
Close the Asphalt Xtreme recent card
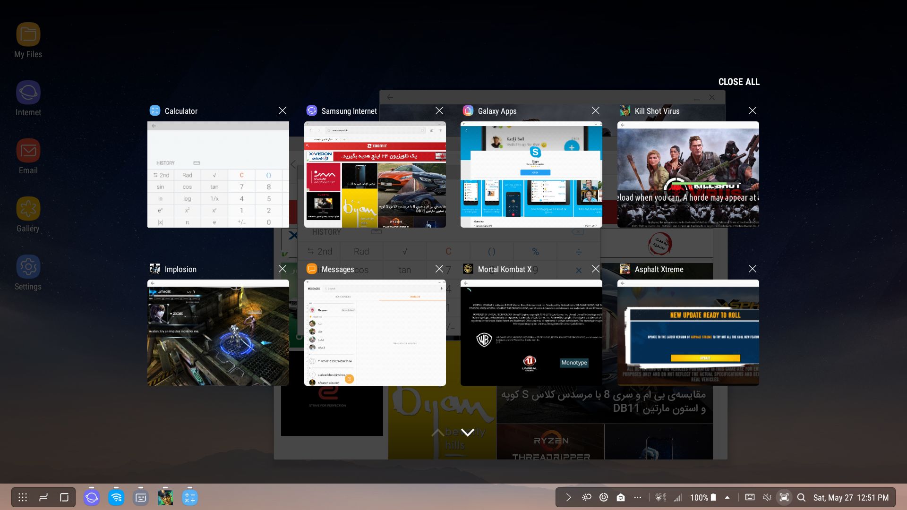point(753,269)
